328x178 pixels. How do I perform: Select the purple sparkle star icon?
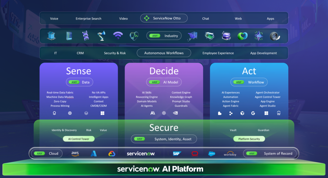tap(258, 36)
